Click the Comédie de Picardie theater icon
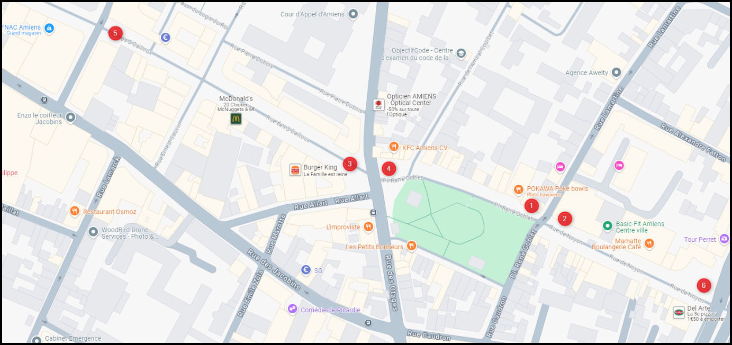Screen dimensions: 732x345 point(292,309)
